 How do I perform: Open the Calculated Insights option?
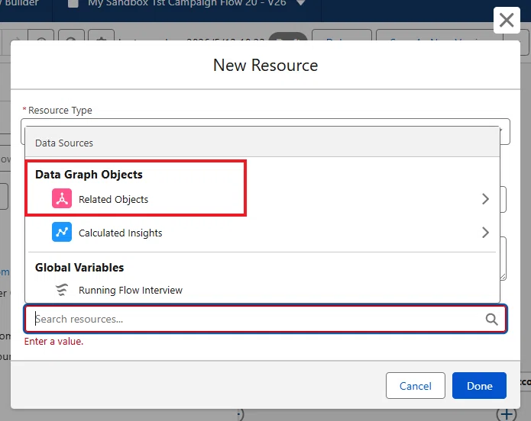coord(263,233)
